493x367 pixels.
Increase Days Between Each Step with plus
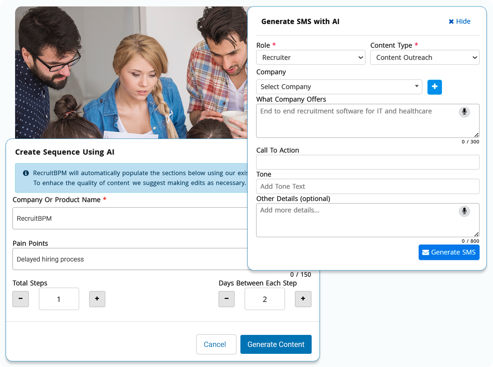click(303, 299)
